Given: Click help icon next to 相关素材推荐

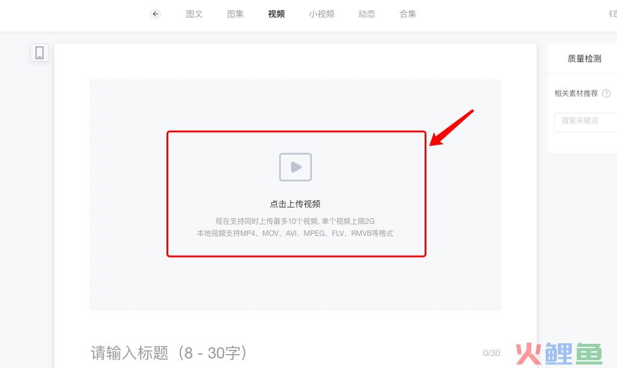Looking at the screenshot, I should (x=606, y=94).
